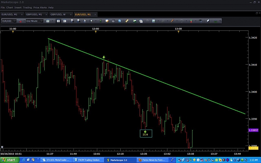Click the greyed fan lines icon

163,21
